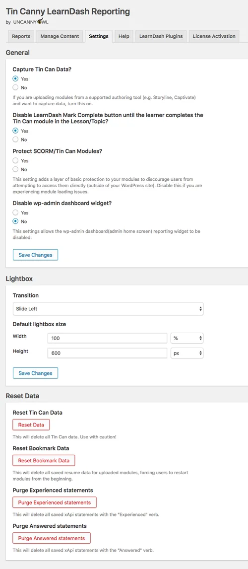Go to the LearnDash Plugins tab
Screen dimensions: 248x569
(161, 36)
